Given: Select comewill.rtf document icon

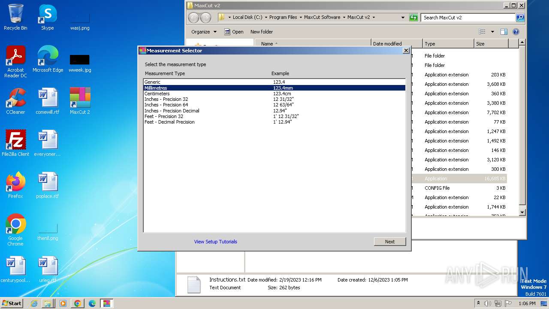Looking at the screenshot, I should click(48, 101).
